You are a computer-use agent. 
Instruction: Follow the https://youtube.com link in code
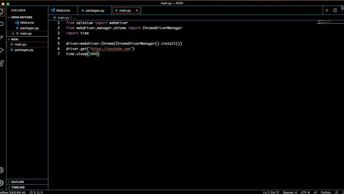point(110,49)
